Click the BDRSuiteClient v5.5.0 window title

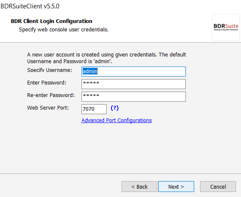click(x=30, y=6)
